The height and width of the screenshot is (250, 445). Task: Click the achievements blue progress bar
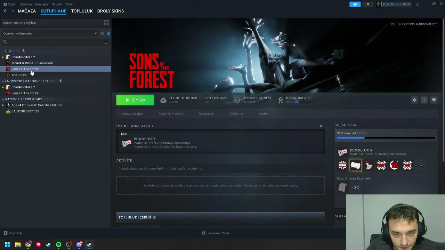coord(386,138)
